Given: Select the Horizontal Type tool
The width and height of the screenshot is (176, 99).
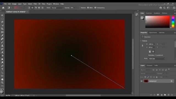Looking at the screenshot, I should coord(2,69).
